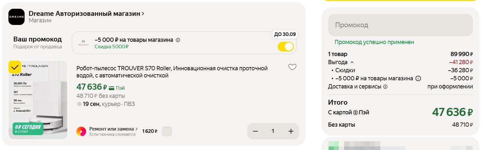Click the Промокод input field

pyautogui.click(x=400, y=25)
